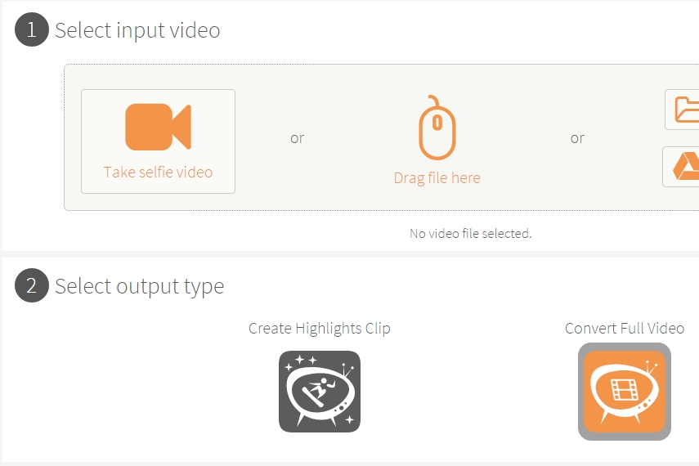Viewport: 699px width, 466px height.
Task: Click the "Create Highlights Clip" label
Action: (319, 328)
